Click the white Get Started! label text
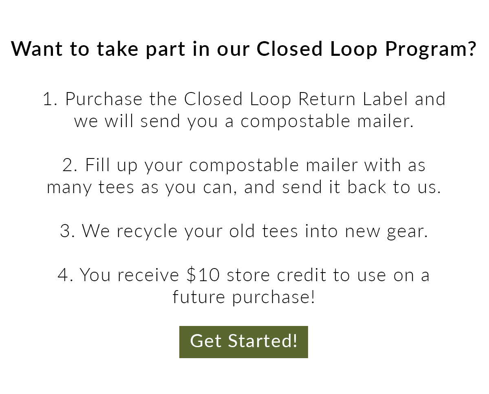 point(244,341)
